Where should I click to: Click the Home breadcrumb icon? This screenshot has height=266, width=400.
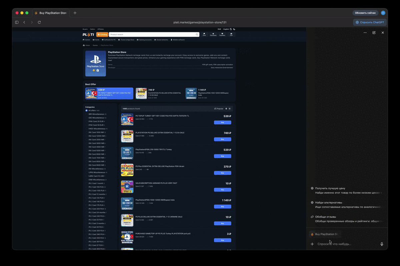84,45
